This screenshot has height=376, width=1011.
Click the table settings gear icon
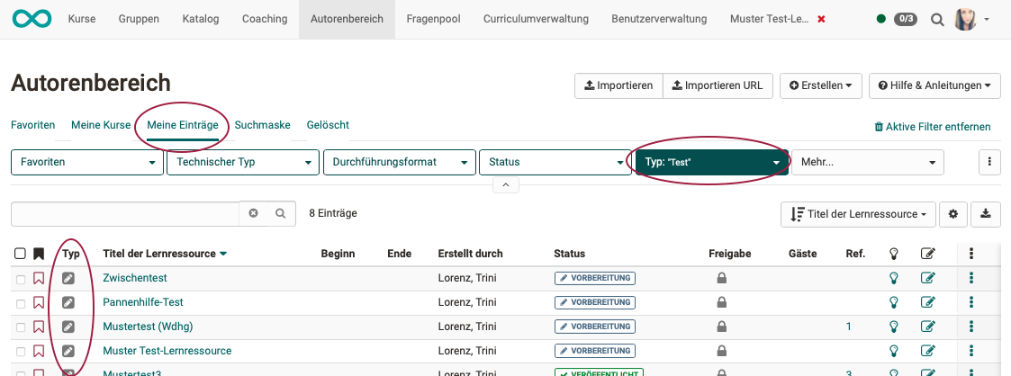(952, 214)
